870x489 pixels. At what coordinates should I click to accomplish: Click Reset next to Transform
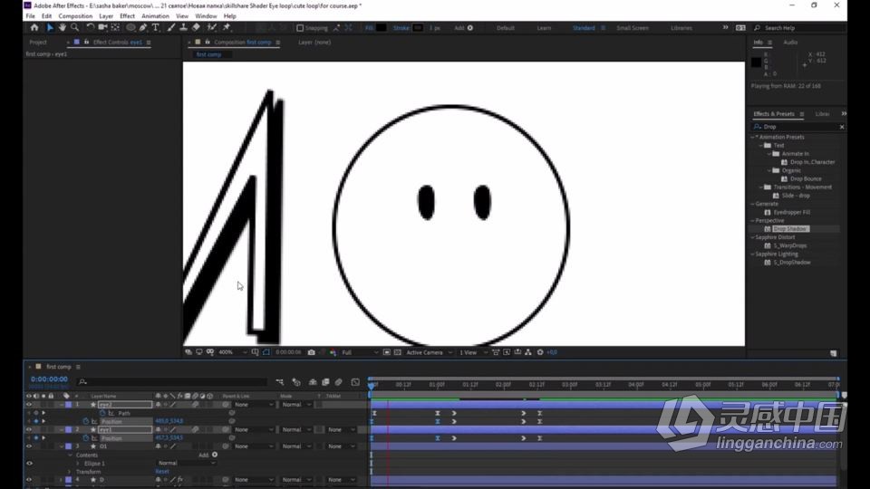point(162,472)
